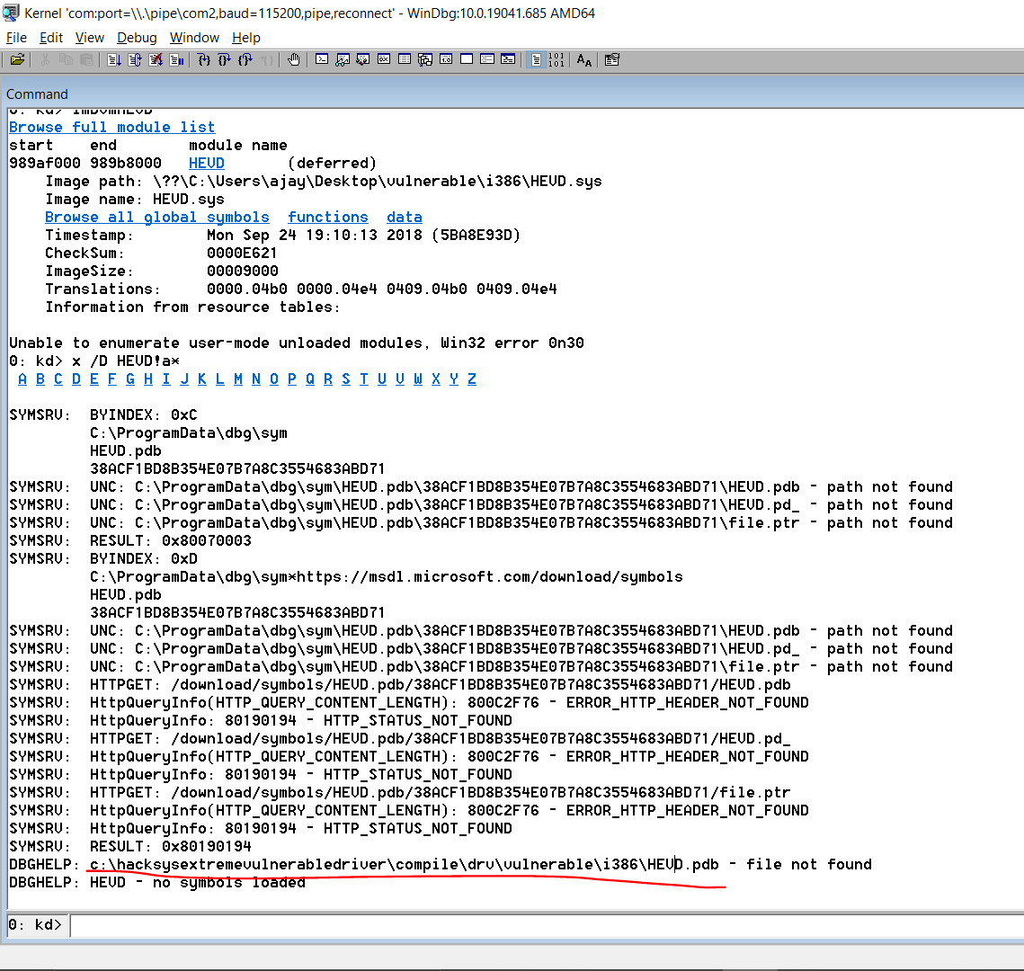Click the letter Z symbol filter link
The width and height of the screenshot is (1024, 971).
click(471, 379)
